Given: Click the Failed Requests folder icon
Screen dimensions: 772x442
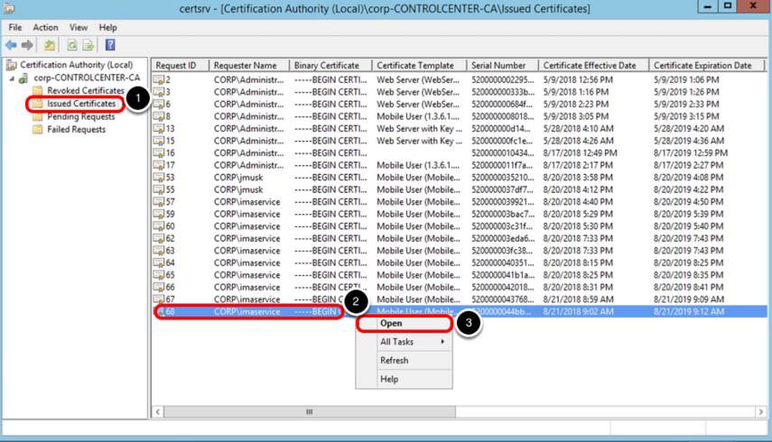Looking at the screenshot, I should click(37, 129).
